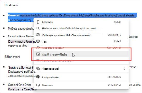
Task: Click the Zkontrolovat inspect icon
Action: pos(38,85)
